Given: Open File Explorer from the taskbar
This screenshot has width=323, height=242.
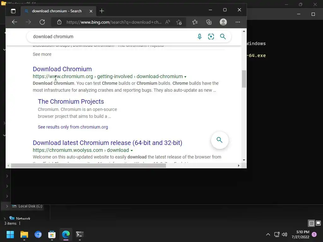Looking at the screenshot, I should pos(24,234).
